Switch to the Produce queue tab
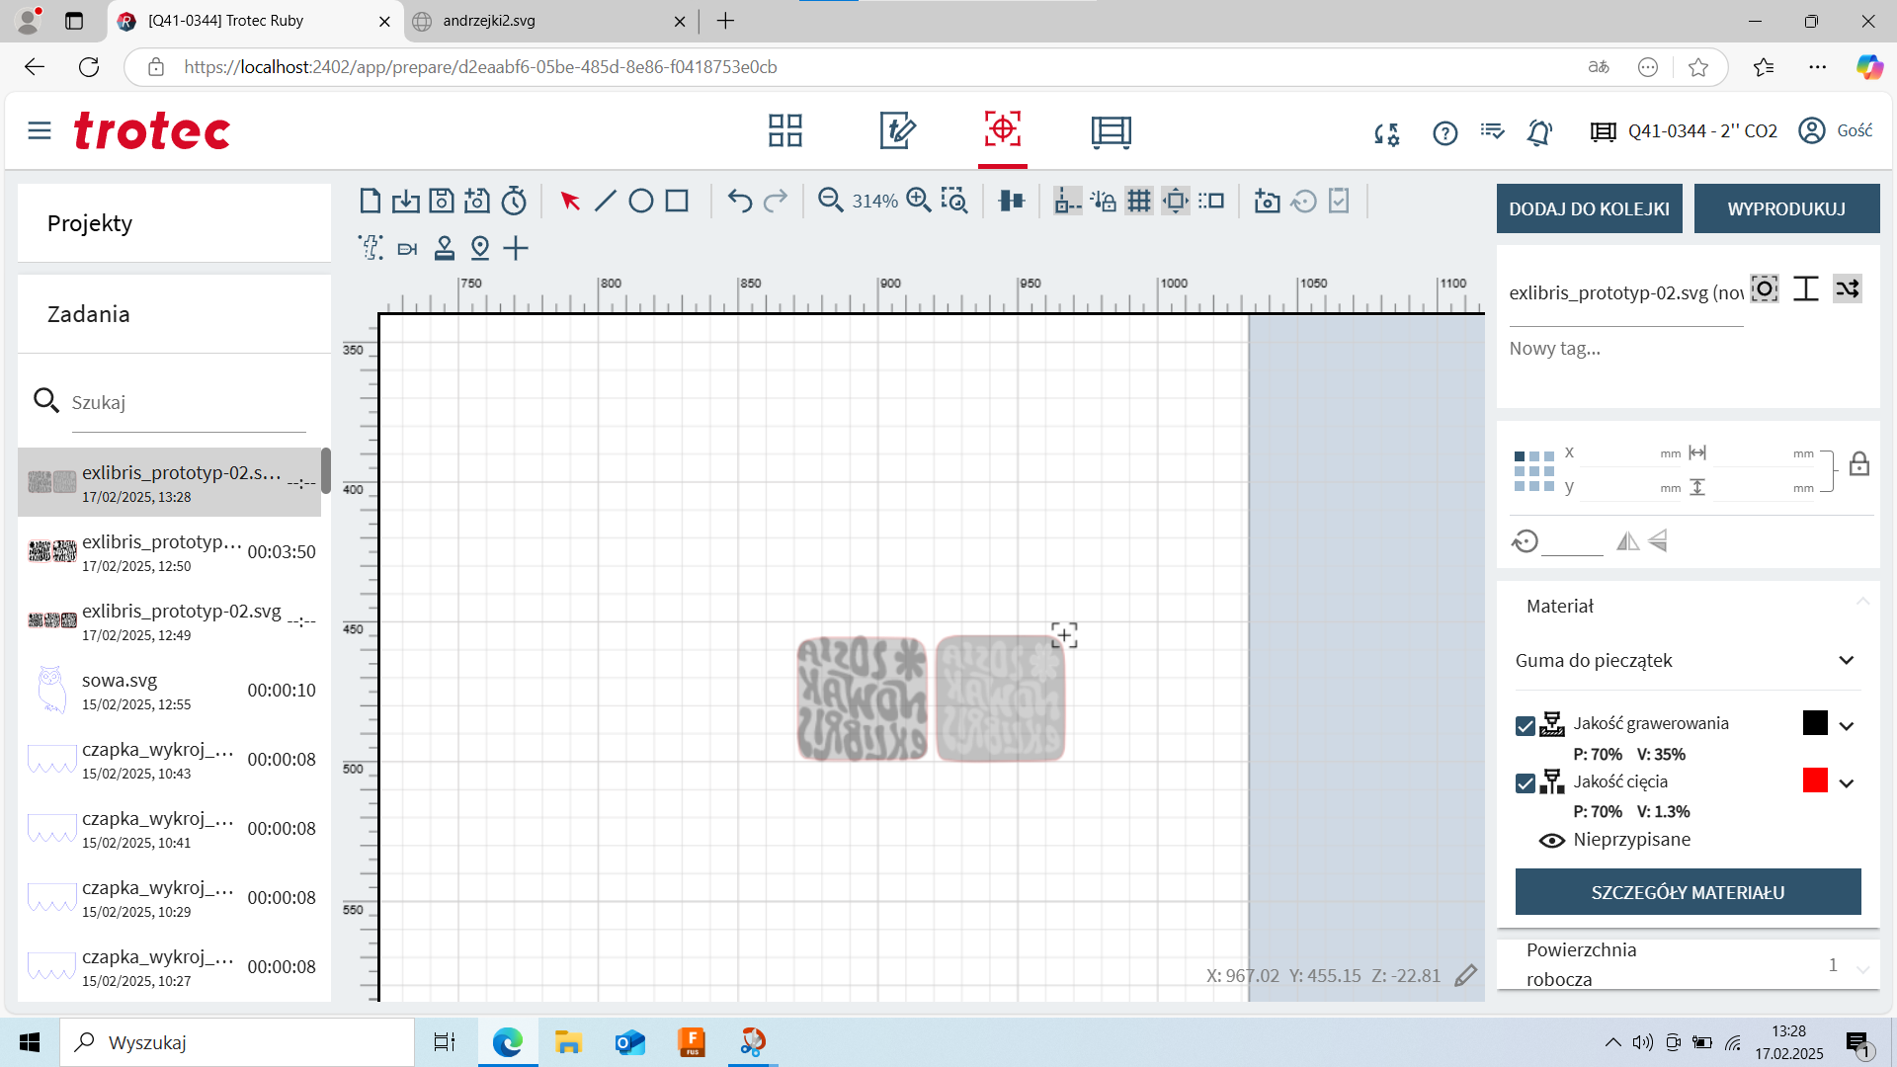Screen dimensions: 1897x1067 click(x=1112, y=131)
